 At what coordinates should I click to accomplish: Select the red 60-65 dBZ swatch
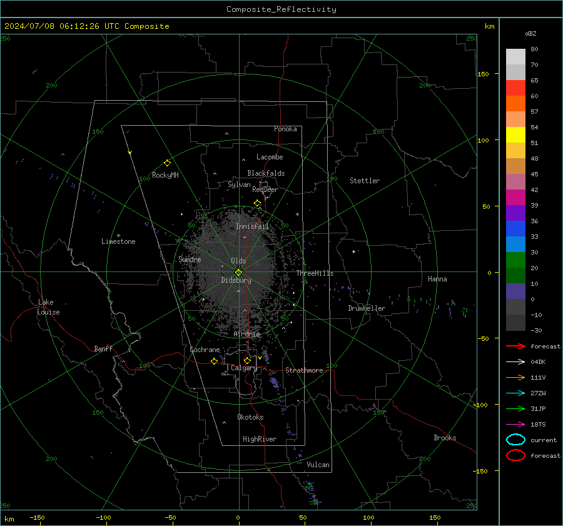coord(515,88)
